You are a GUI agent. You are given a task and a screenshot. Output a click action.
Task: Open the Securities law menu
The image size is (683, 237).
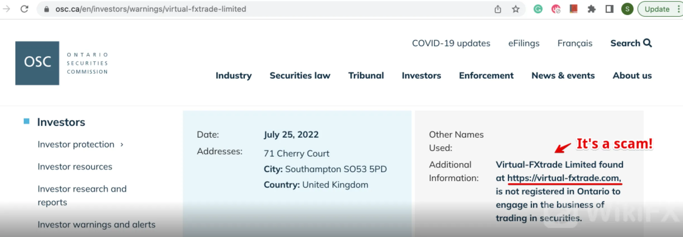click(300, 75)
